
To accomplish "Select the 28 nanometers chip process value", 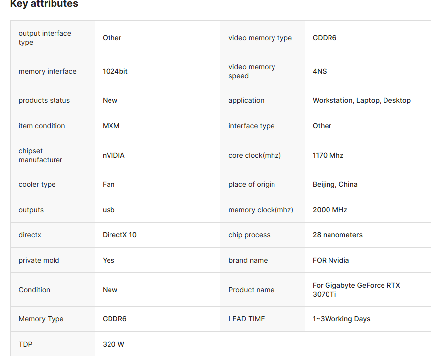I will click(337, 235).
